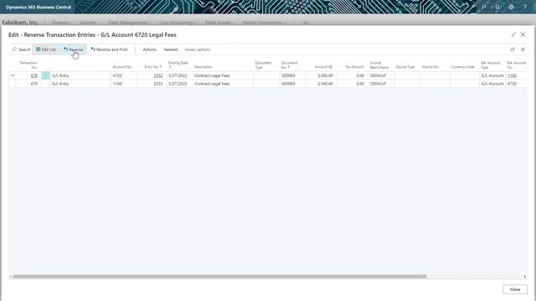Click Fabrikam, Inc. company name

(x=20, y=23)
